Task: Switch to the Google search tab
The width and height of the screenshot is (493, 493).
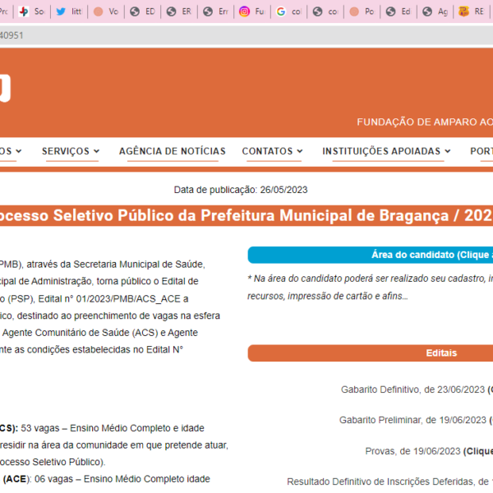Action: [x=289, y=12]
